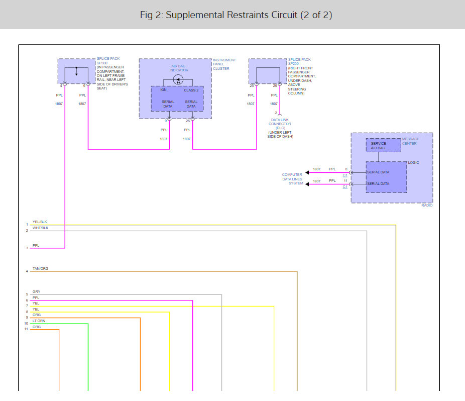Image resolution: width=465 pixels, height=401 pixels.
Task: Select the 'MESSAGE CENTER' label
Action: pyautogui.click(x=411, y=141)
